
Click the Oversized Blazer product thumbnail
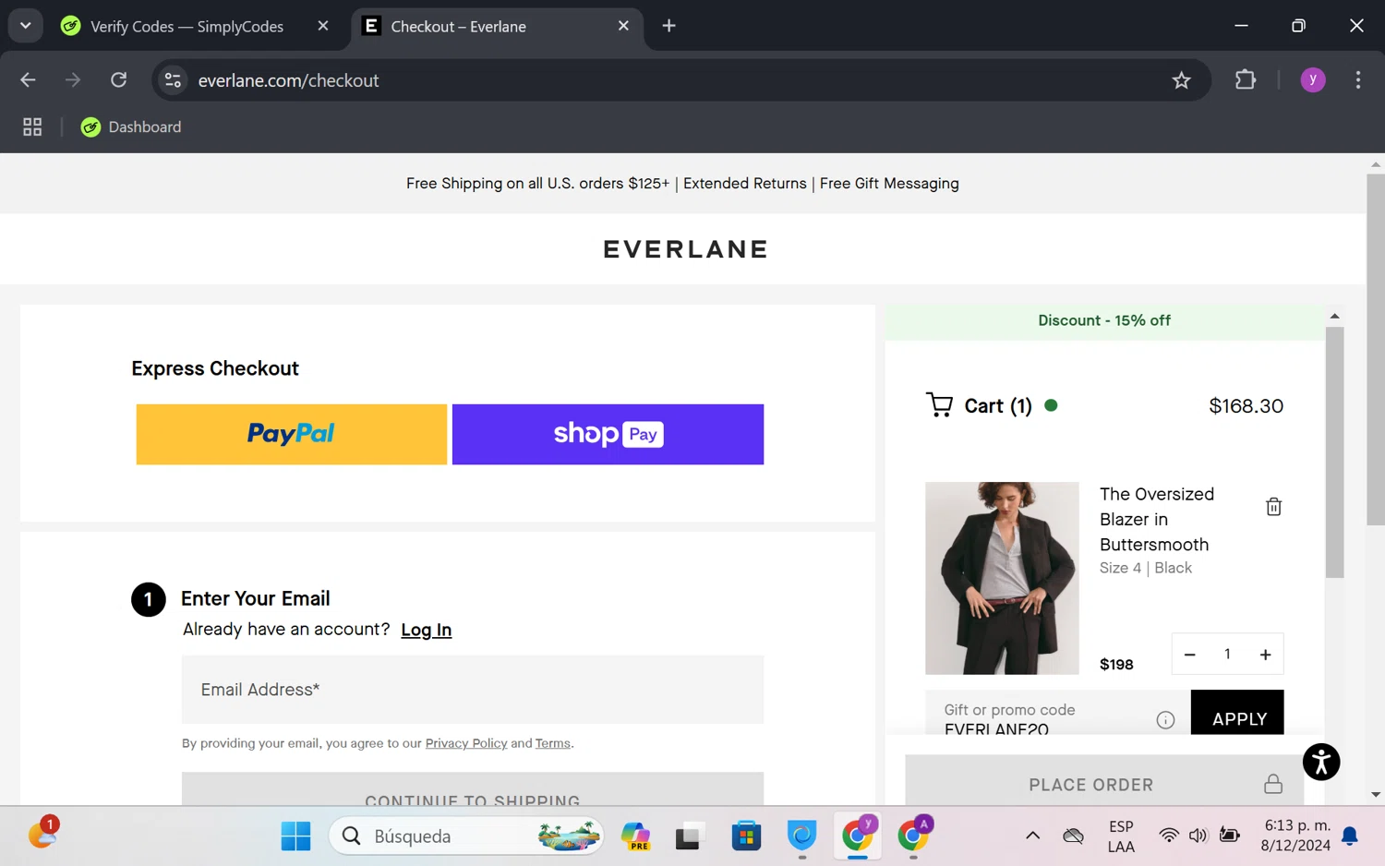click(1002, 578)
